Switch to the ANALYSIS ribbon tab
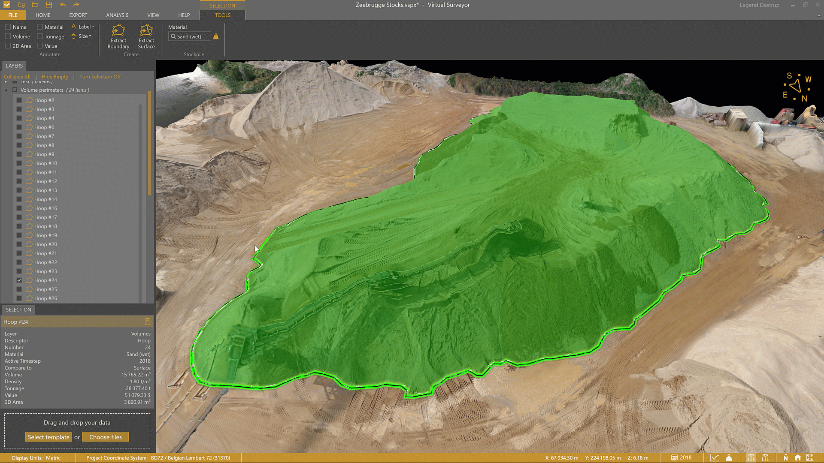This screenshot has width=824, height=463. (117, 15)
